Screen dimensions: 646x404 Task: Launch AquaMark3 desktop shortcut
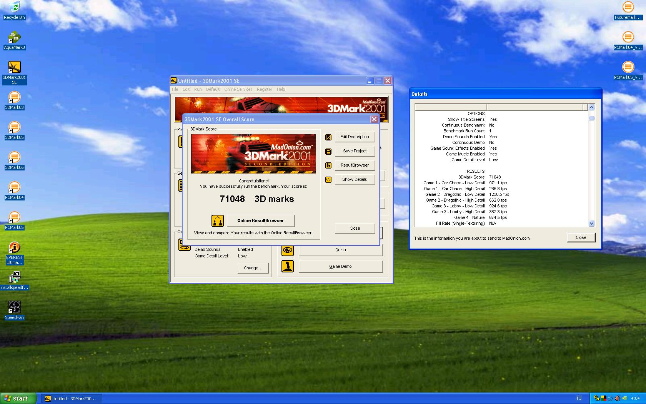coord(14,40)
